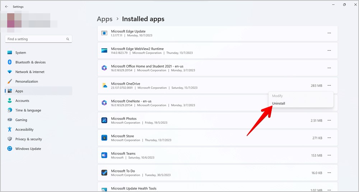Image resolution: width=359 pixels, height=192 pixels.
Task: Open more options for Microsoft Photos
Action: (329, 120)
